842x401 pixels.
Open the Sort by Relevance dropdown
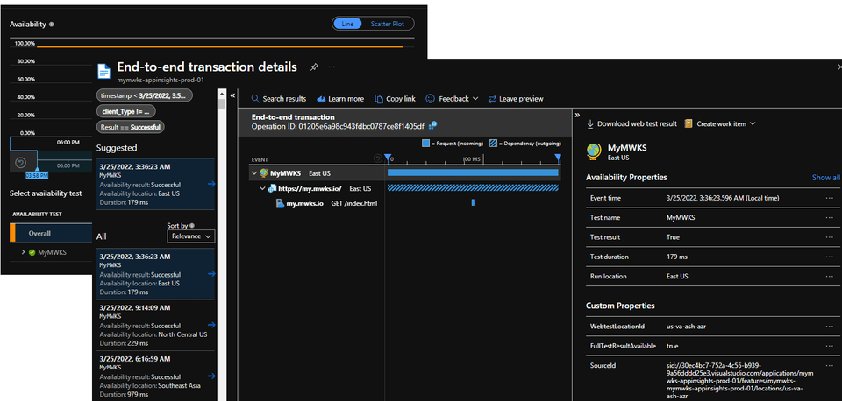(190, 236)
